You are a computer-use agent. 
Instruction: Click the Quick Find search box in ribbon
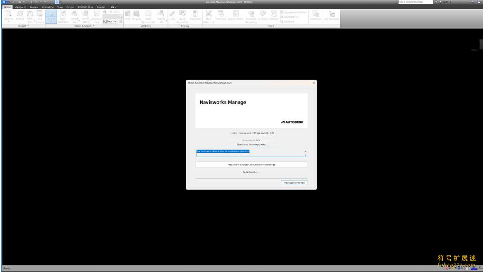point(111,17)
